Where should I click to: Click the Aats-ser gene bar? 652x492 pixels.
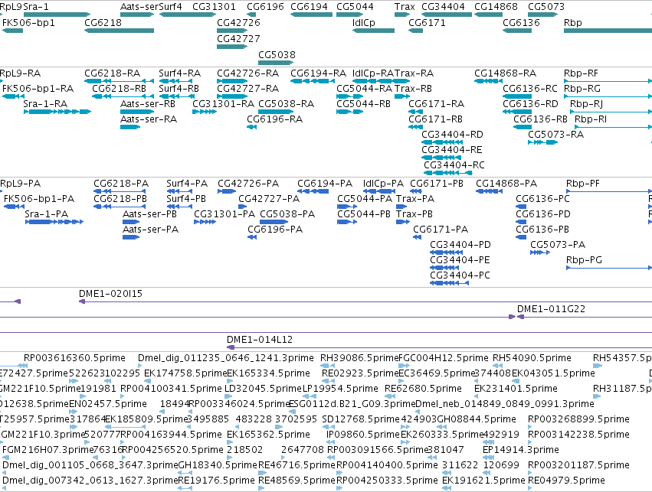pyautogui.click(x=137, y=15)
